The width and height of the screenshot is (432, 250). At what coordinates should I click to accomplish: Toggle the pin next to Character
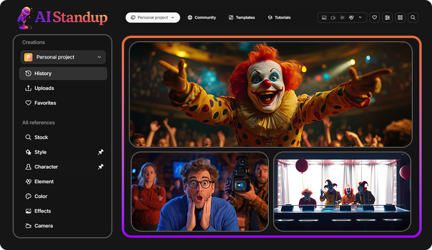coord(100,167)
